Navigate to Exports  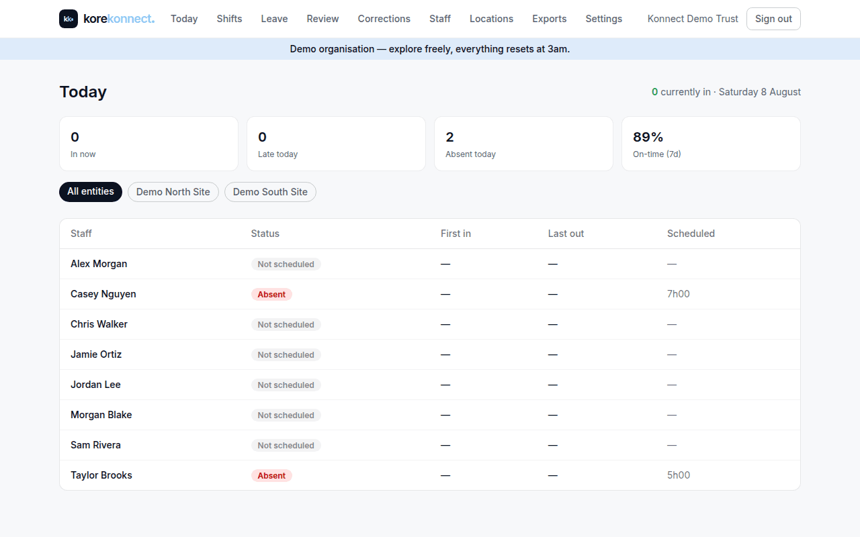click(549, 19)
